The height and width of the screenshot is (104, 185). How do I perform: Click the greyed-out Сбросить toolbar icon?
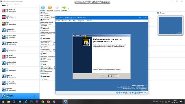[57, 8]
